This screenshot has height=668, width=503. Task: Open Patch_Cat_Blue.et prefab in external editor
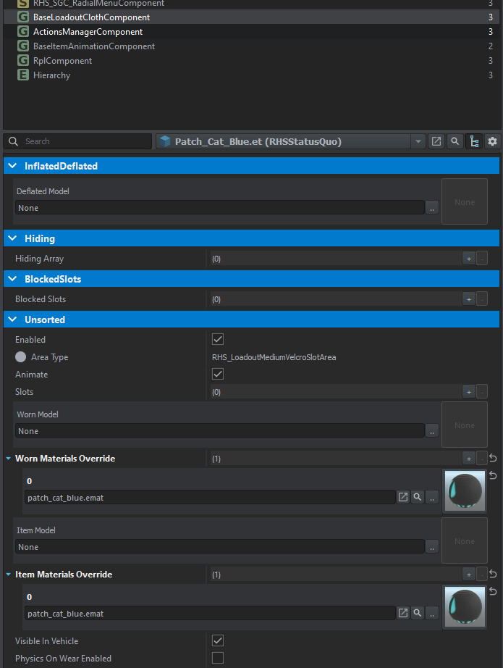436,141
